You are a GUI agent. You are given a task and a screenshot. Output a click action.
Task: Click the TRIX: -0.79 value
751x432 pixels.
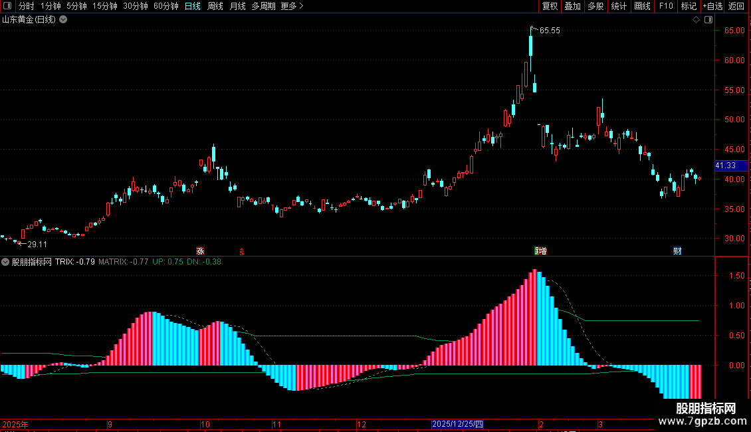74,262
